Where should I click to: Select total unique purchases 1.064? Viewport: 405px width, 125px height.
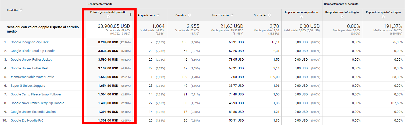pos(158,26)
